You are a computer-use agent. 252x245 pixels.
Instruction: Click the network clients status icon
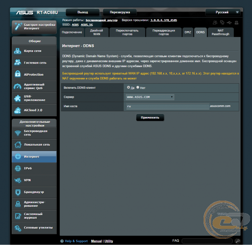(222, 22)
